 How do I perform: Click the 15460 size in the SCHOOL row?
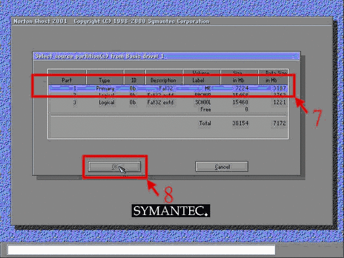point(240,103)
